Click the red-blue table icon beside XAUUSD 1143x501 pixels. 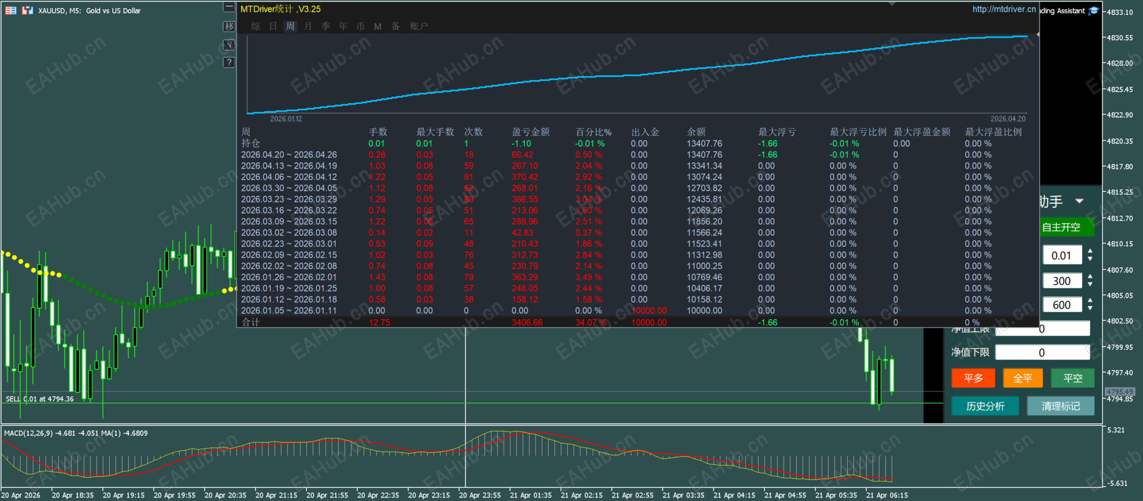pyautogui.click(x=11, y=10)
